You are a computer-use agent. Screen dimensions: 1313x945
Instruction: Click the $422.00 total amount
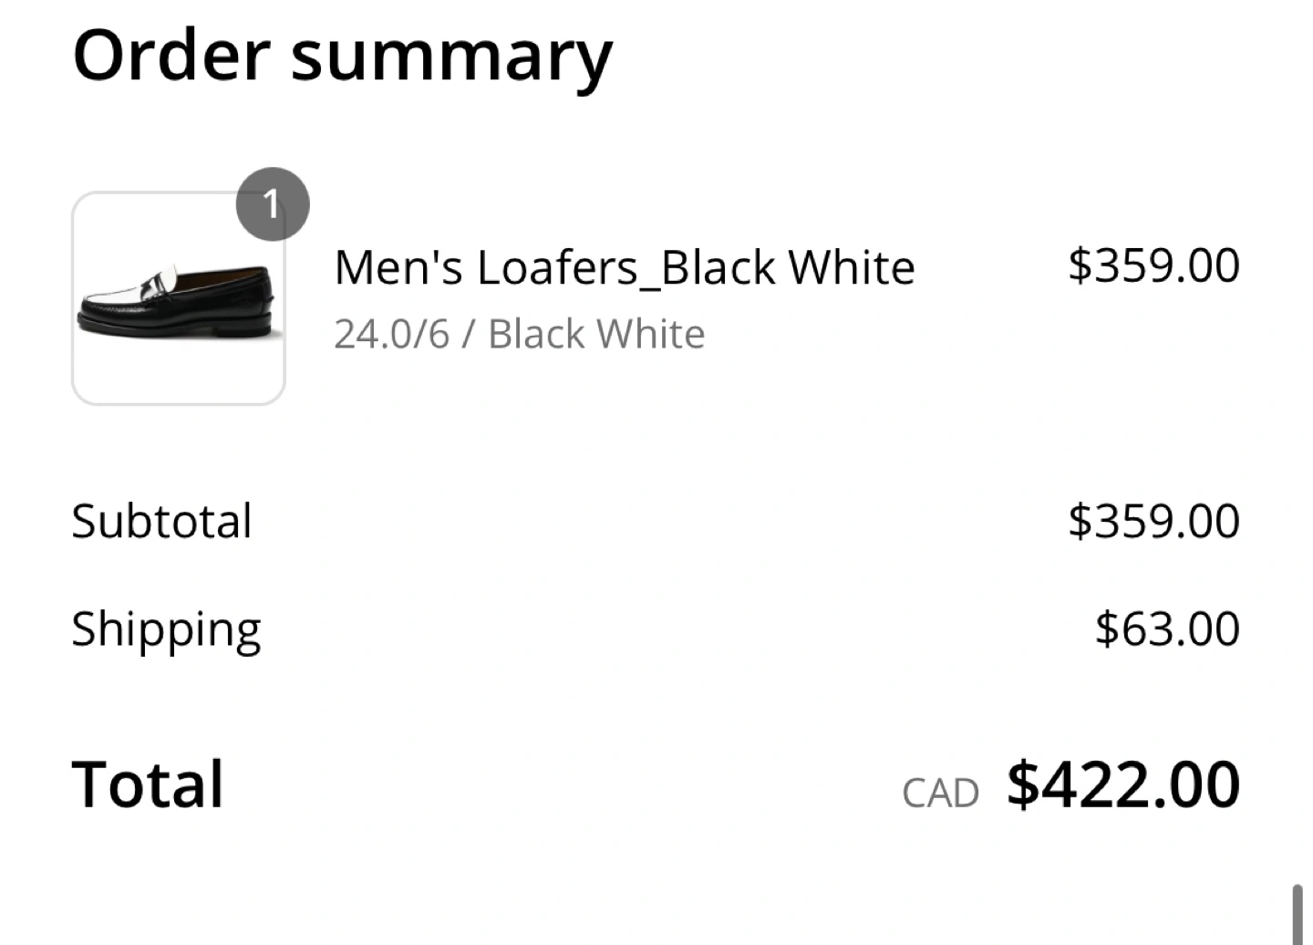pyautogui.click(x=1123, y=784)
